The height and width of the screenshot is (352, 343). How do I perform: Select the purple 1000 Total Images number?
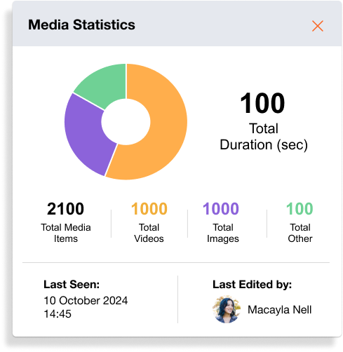pos(221,209)
